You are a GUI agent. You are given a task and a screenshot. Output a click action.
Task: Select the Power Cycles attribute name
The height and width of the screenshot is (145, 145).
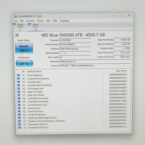click(x=34, y=108)
